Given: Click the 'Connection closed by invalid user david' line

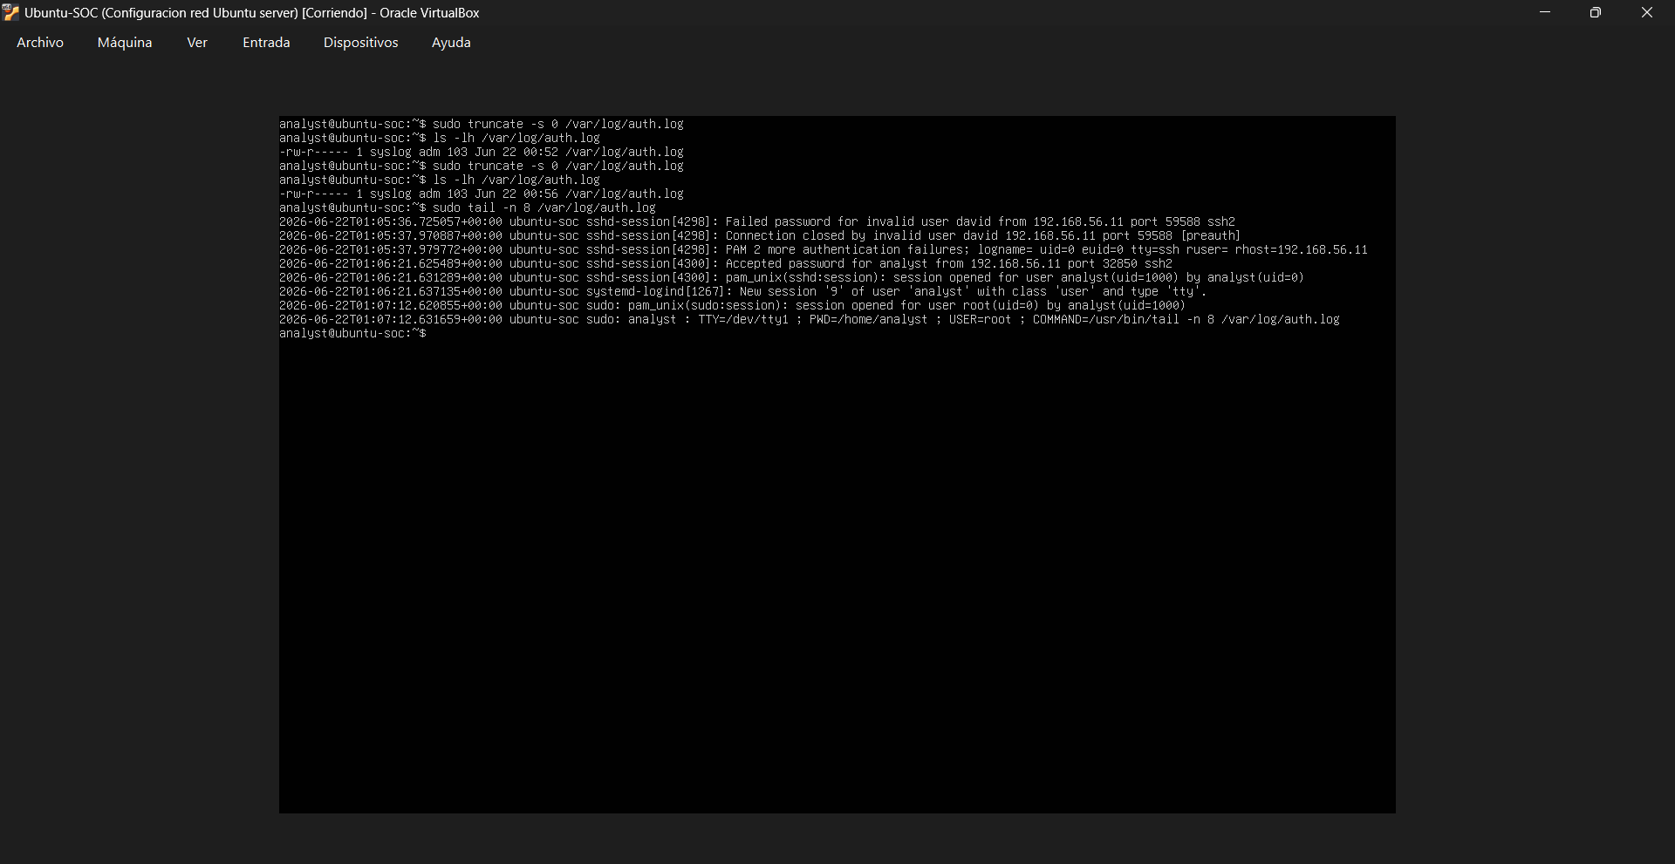Looking at the screenshot, I should click(x=760, y=235).
